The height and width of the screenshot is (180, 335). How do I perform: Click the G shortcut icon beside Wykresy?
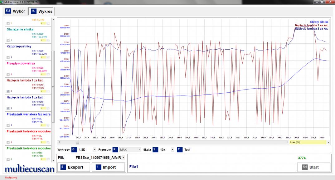click(x=74, y=149)
